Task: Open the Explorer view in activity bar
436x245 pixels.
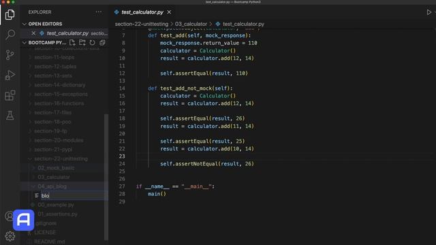Action: coord(10,14)
